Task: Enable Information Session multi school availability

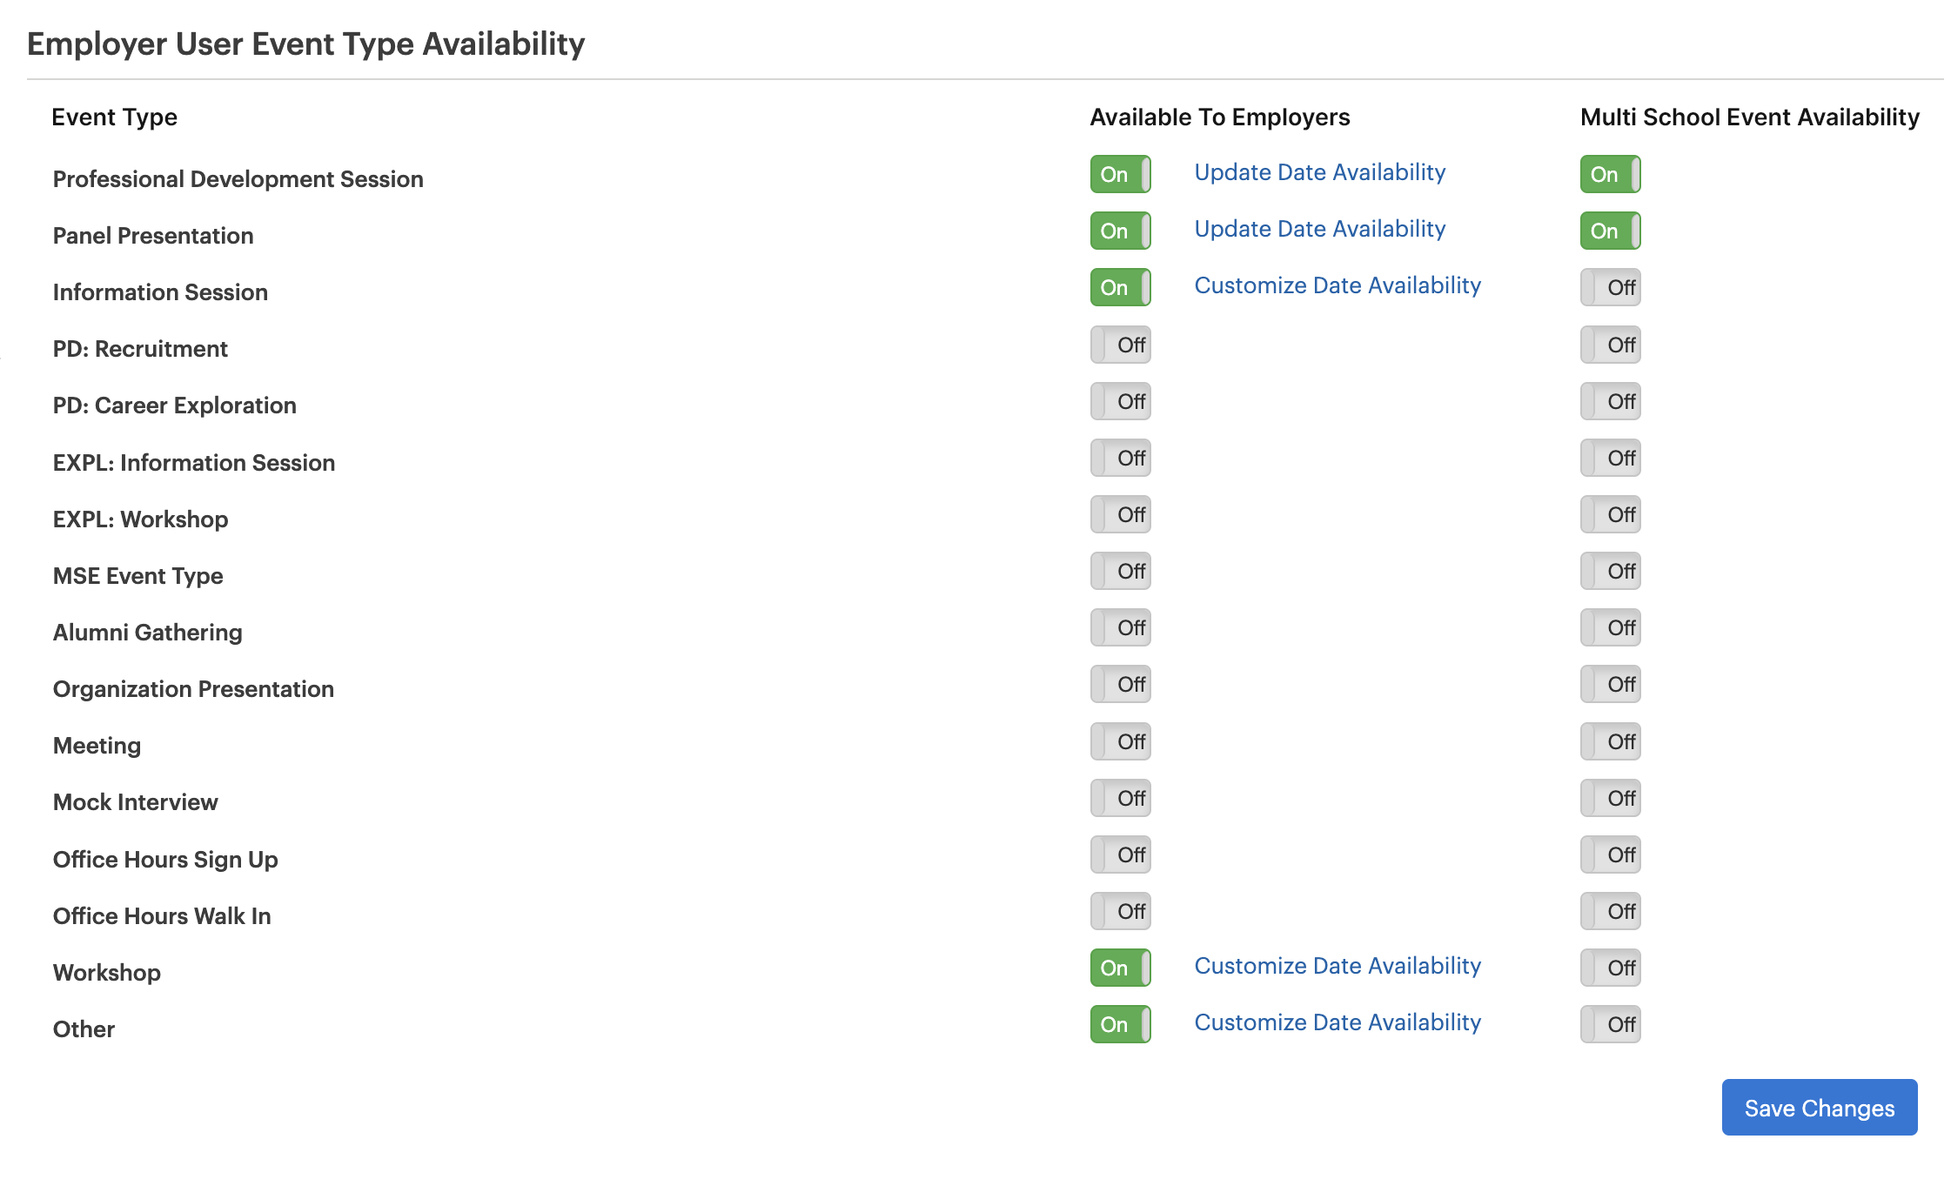Action: pos(1610,287)
